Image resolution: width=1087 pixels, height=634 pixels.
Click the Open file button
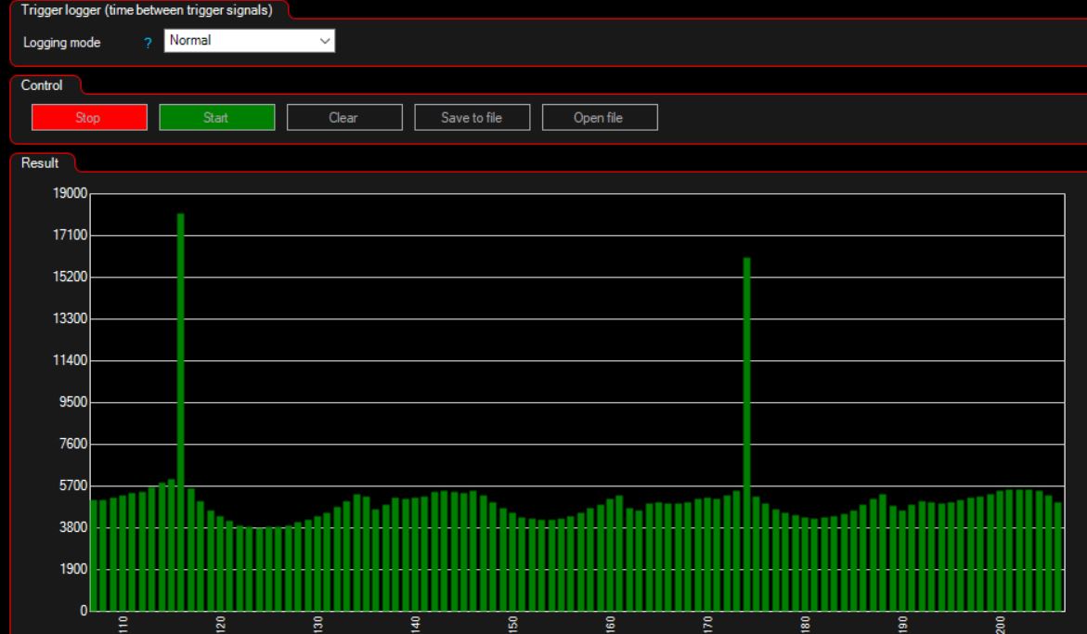(x=599, y=118)
